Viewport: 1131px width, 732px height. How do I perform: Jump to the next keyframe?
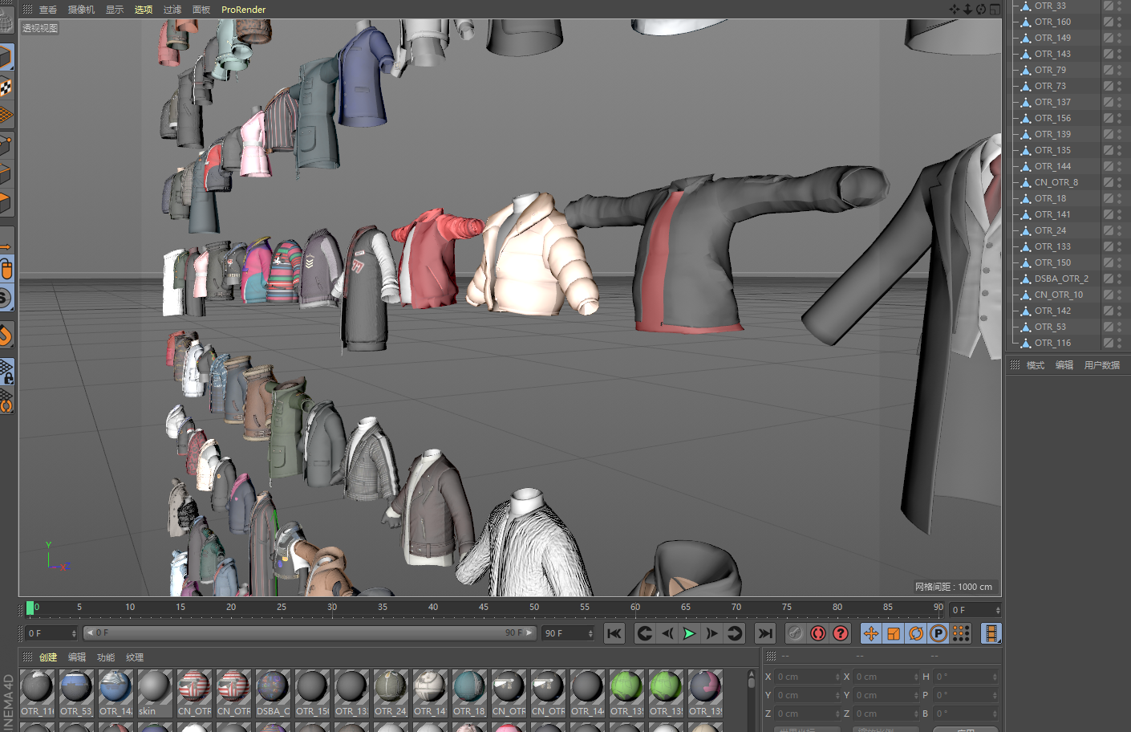tap(734, 633)
